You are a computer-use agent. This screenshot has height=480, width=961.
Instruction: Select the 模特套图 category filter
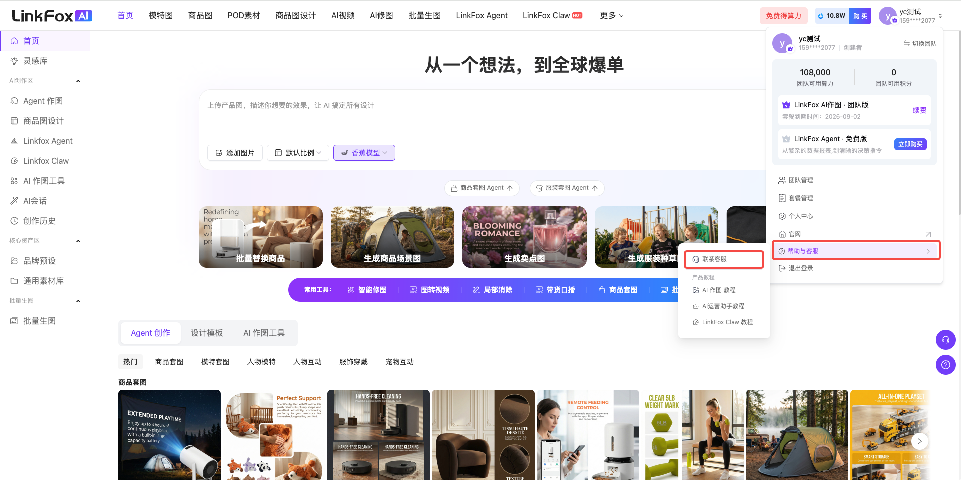[x=215, y=362]
